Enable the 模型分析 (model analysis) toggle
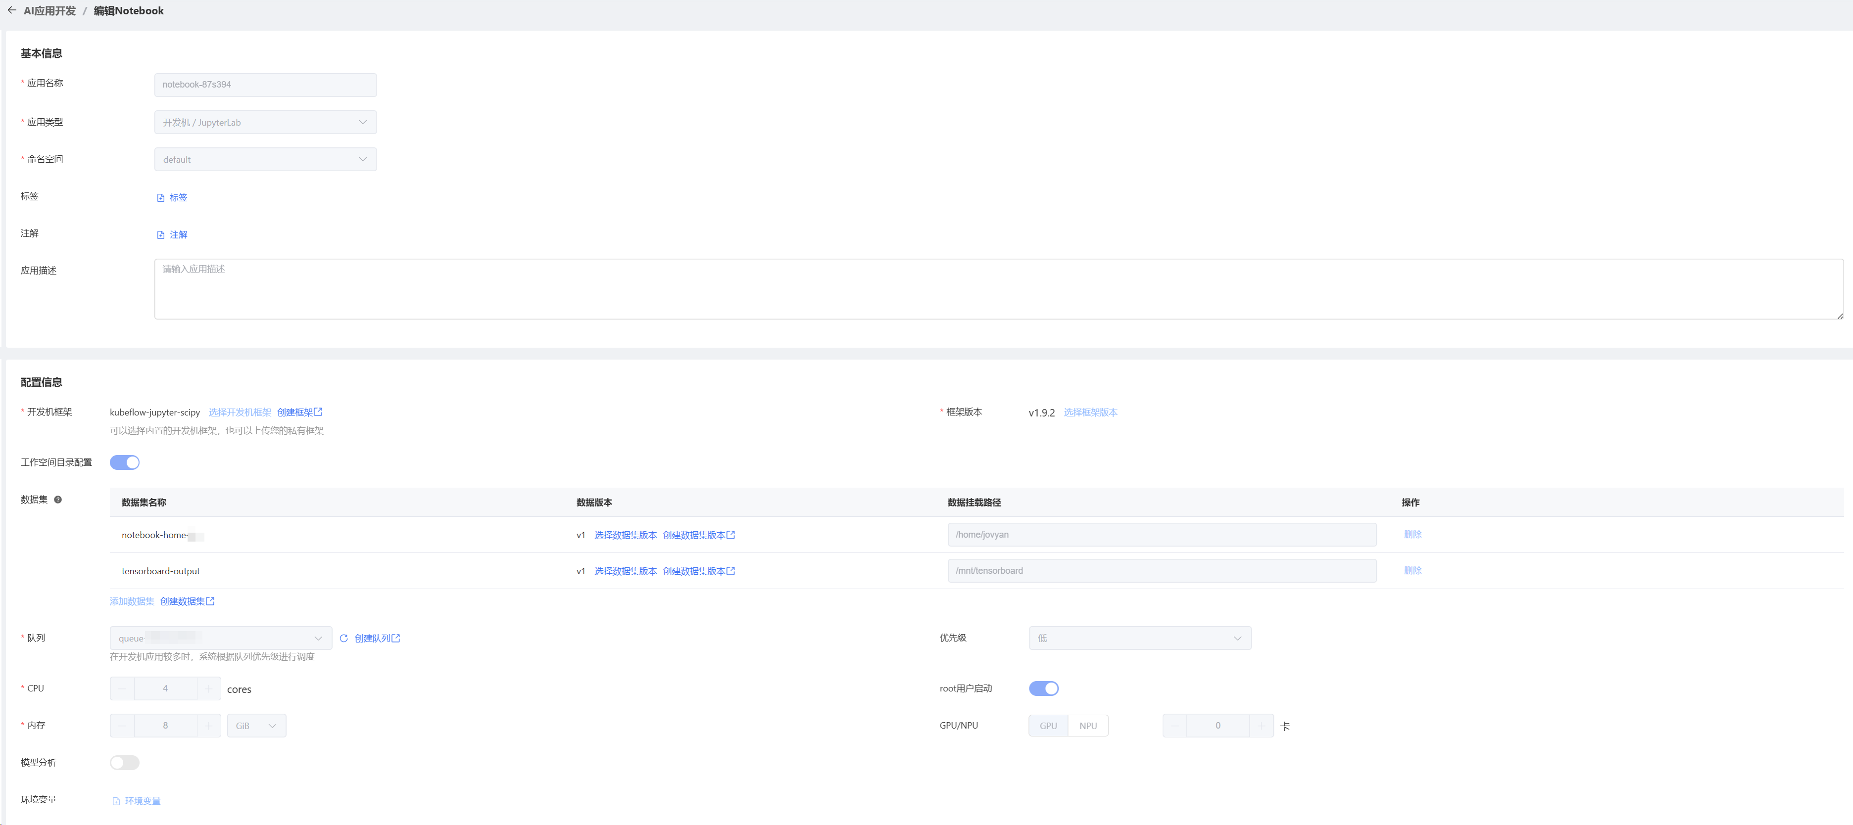The width and height of the screenshot is (1853, 825). [124, 763]
